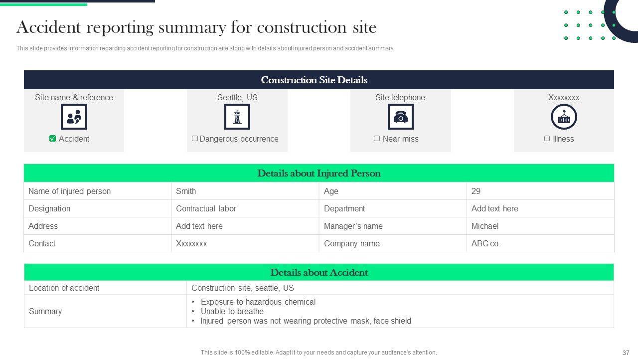Screen dimensions: 638x359
Task: Select the 'Exposure to hazardous chemical' bullet
Action: tap(258, 302)
